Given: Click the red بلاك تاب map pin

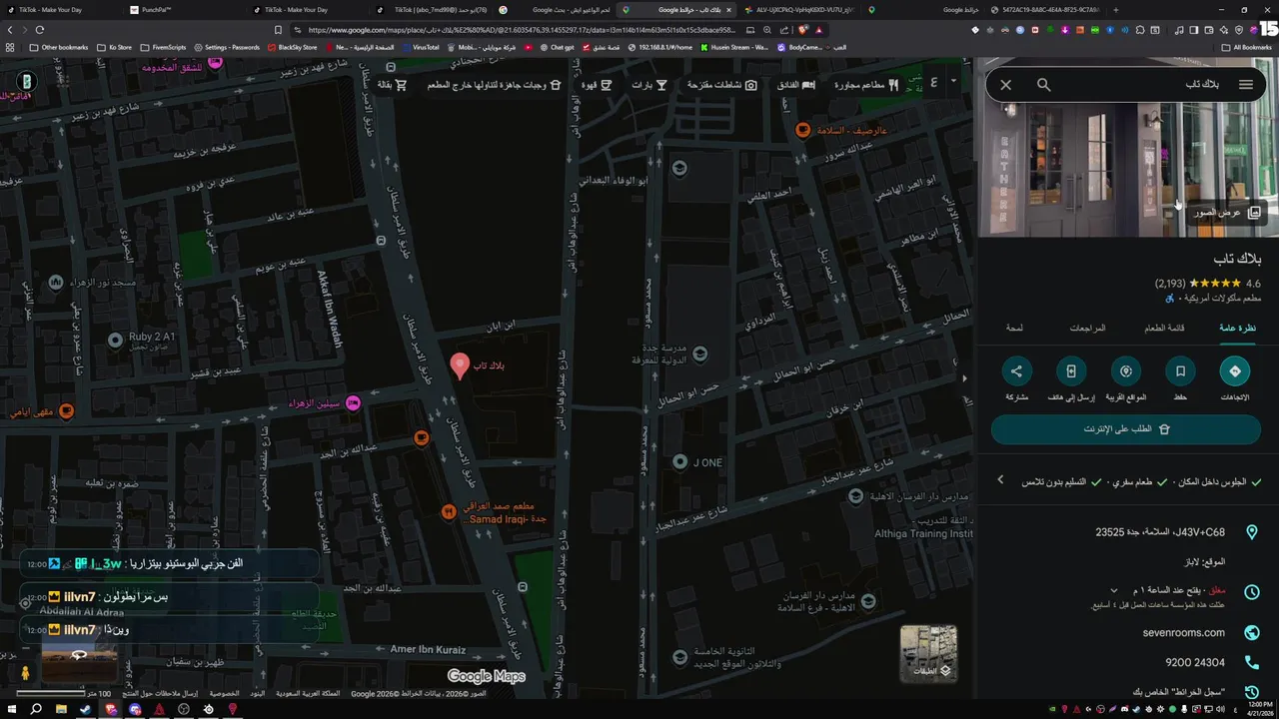Looking at the screenshot, I should click(x=460, y=365).
